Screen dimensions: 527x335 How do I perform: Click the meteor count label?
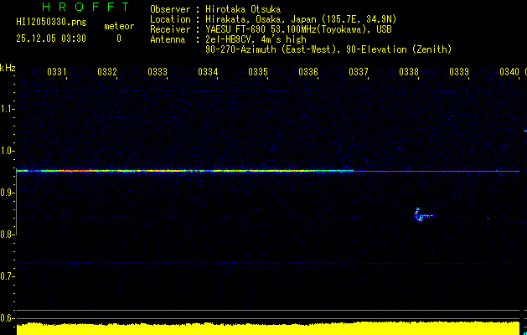[x=118, y=26]
